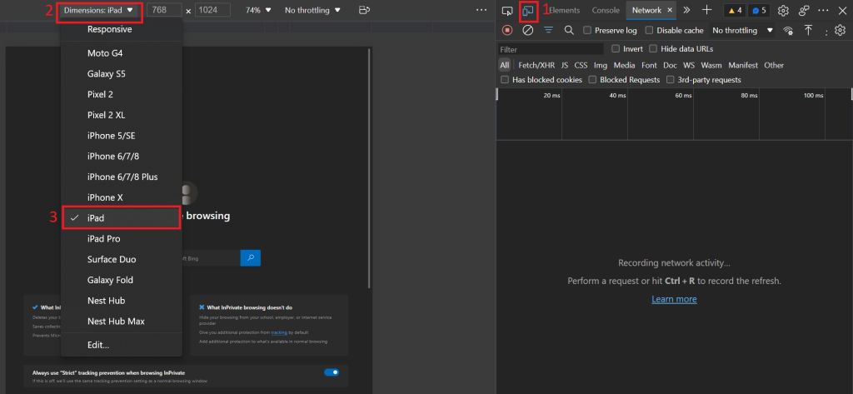Click the rotate device icon
853x394 pixels.
tap(363, 11)
